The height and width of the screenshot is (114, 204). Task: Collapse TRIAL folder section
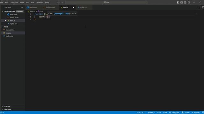[2, 27]
